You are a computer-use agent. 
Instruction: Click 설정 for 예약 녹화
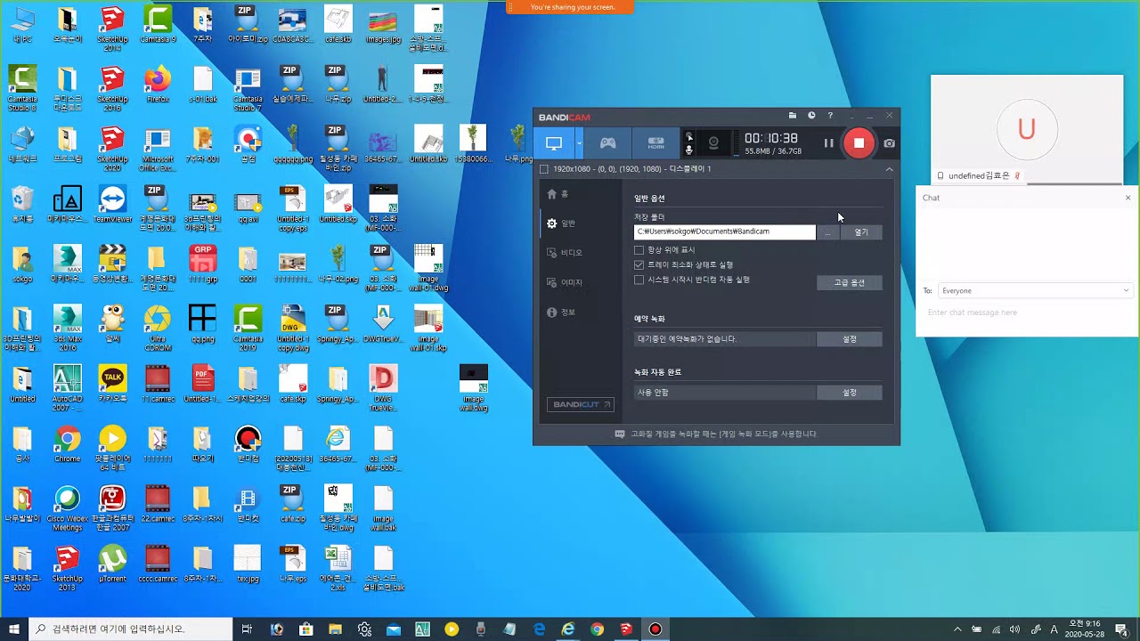pos(850,339)
